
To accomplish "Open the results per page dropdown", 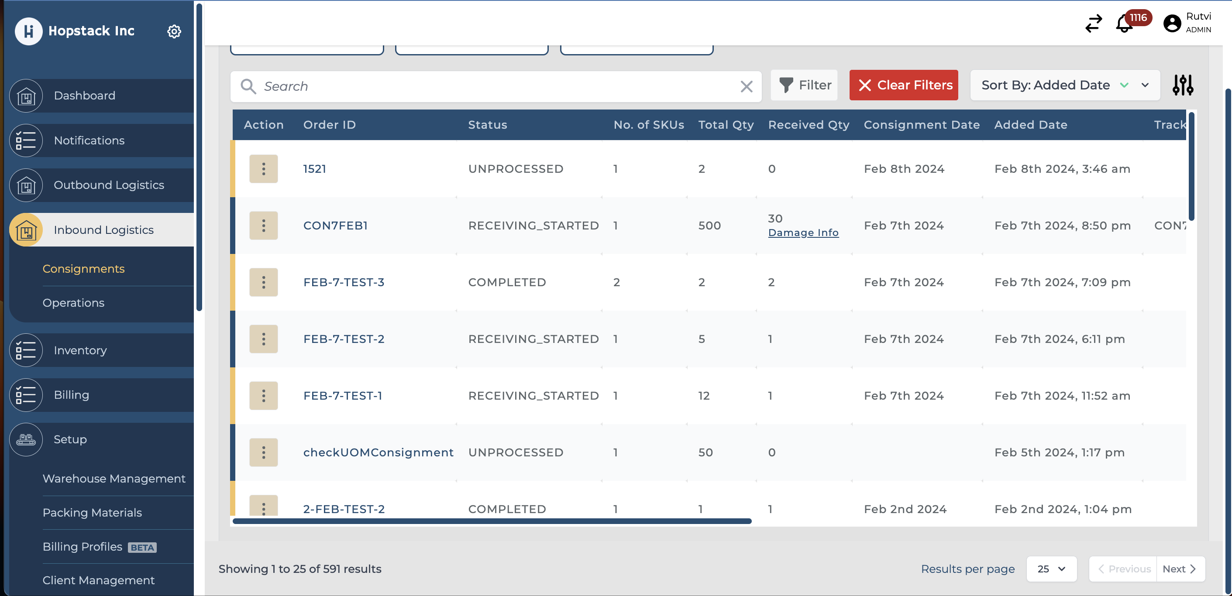I will [1051, 569].
